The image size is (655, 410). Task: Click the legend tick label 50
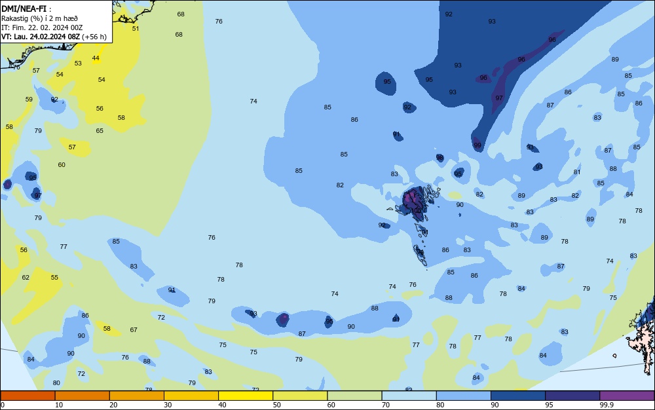point(277,405)
